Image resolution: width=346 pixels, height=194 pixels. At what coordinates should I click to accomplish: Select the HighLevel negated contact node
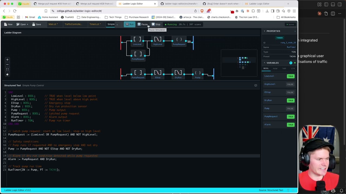tap(158, 41)
